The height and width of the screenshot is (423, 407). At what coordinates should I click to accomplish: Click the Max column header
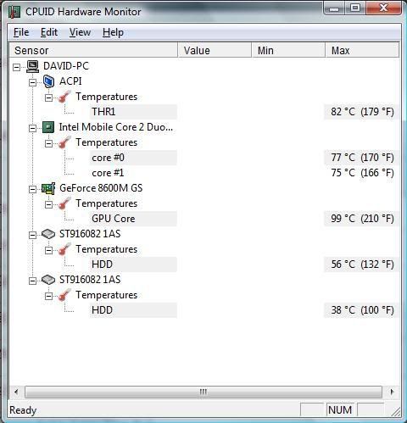point(362,50)
